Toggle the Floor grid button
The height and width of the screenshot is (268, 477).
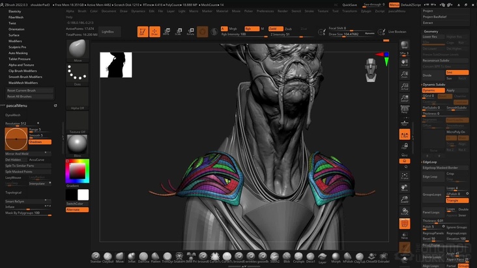click(404, 122)
